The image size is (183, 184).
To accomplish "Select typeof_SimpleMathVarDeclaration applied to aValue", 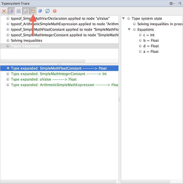I will pyautogui.click(x=60, y=19).
